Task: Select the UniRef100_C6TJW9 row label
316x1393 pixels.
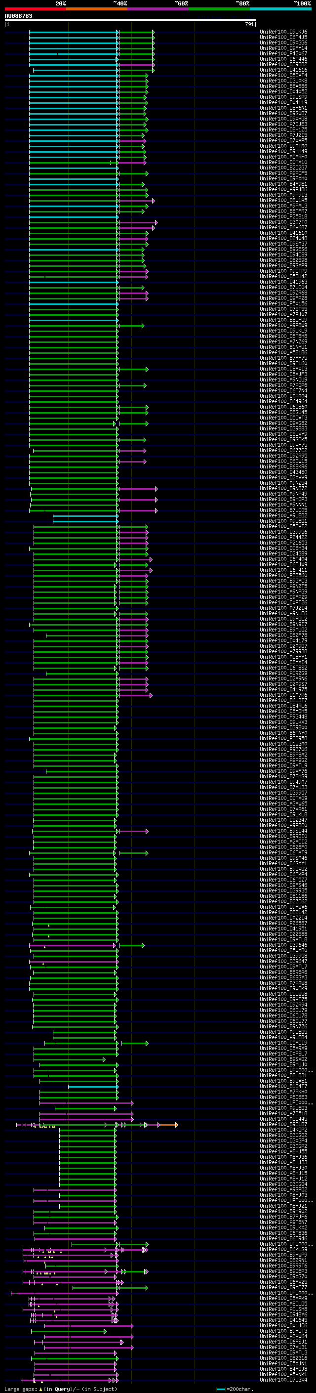Action: (x=283, y=564)
